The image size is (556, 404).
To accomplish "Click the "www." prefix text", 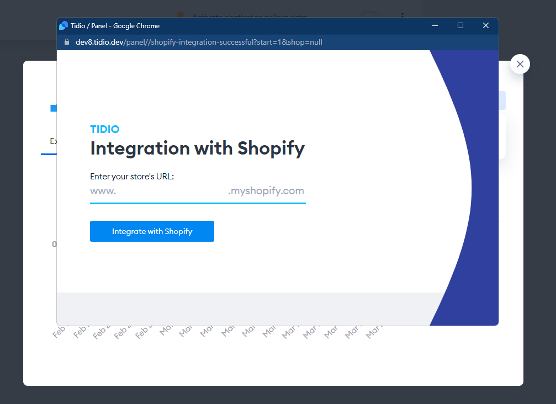I will pos(103,191).
